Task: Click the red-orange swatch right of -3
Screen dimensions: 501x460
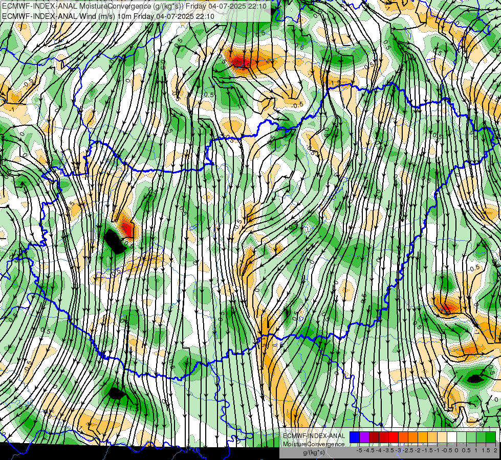Action: coord(403,438)
